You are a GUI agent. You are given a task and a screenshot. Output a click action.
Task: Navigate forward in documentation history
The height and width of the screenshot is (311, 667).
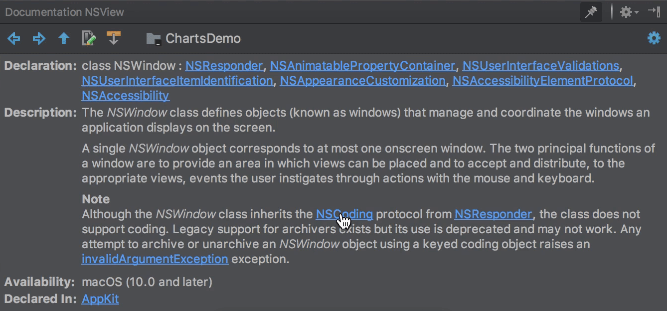(x=38, y=38)
